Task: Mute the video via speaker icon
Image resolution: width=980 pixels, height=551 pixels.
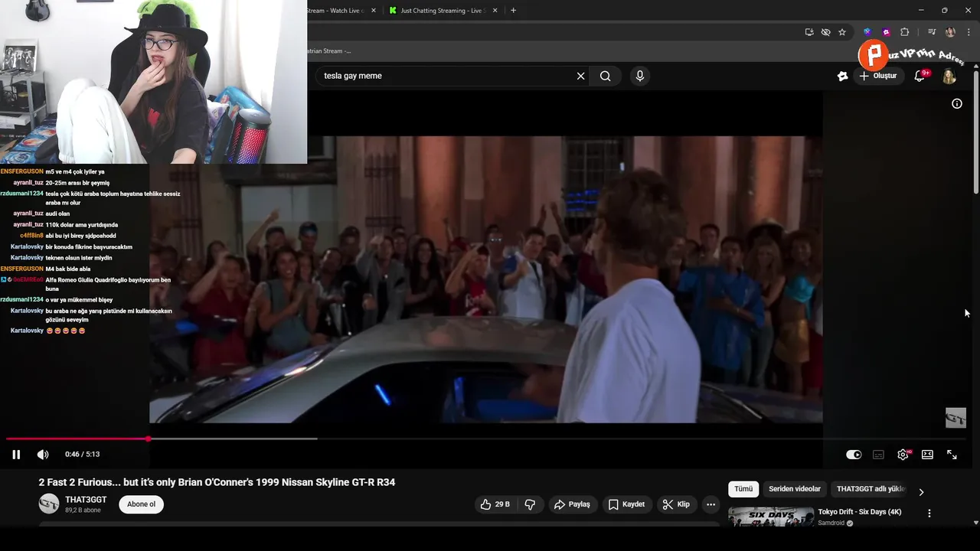Action: tap(43, 455)
